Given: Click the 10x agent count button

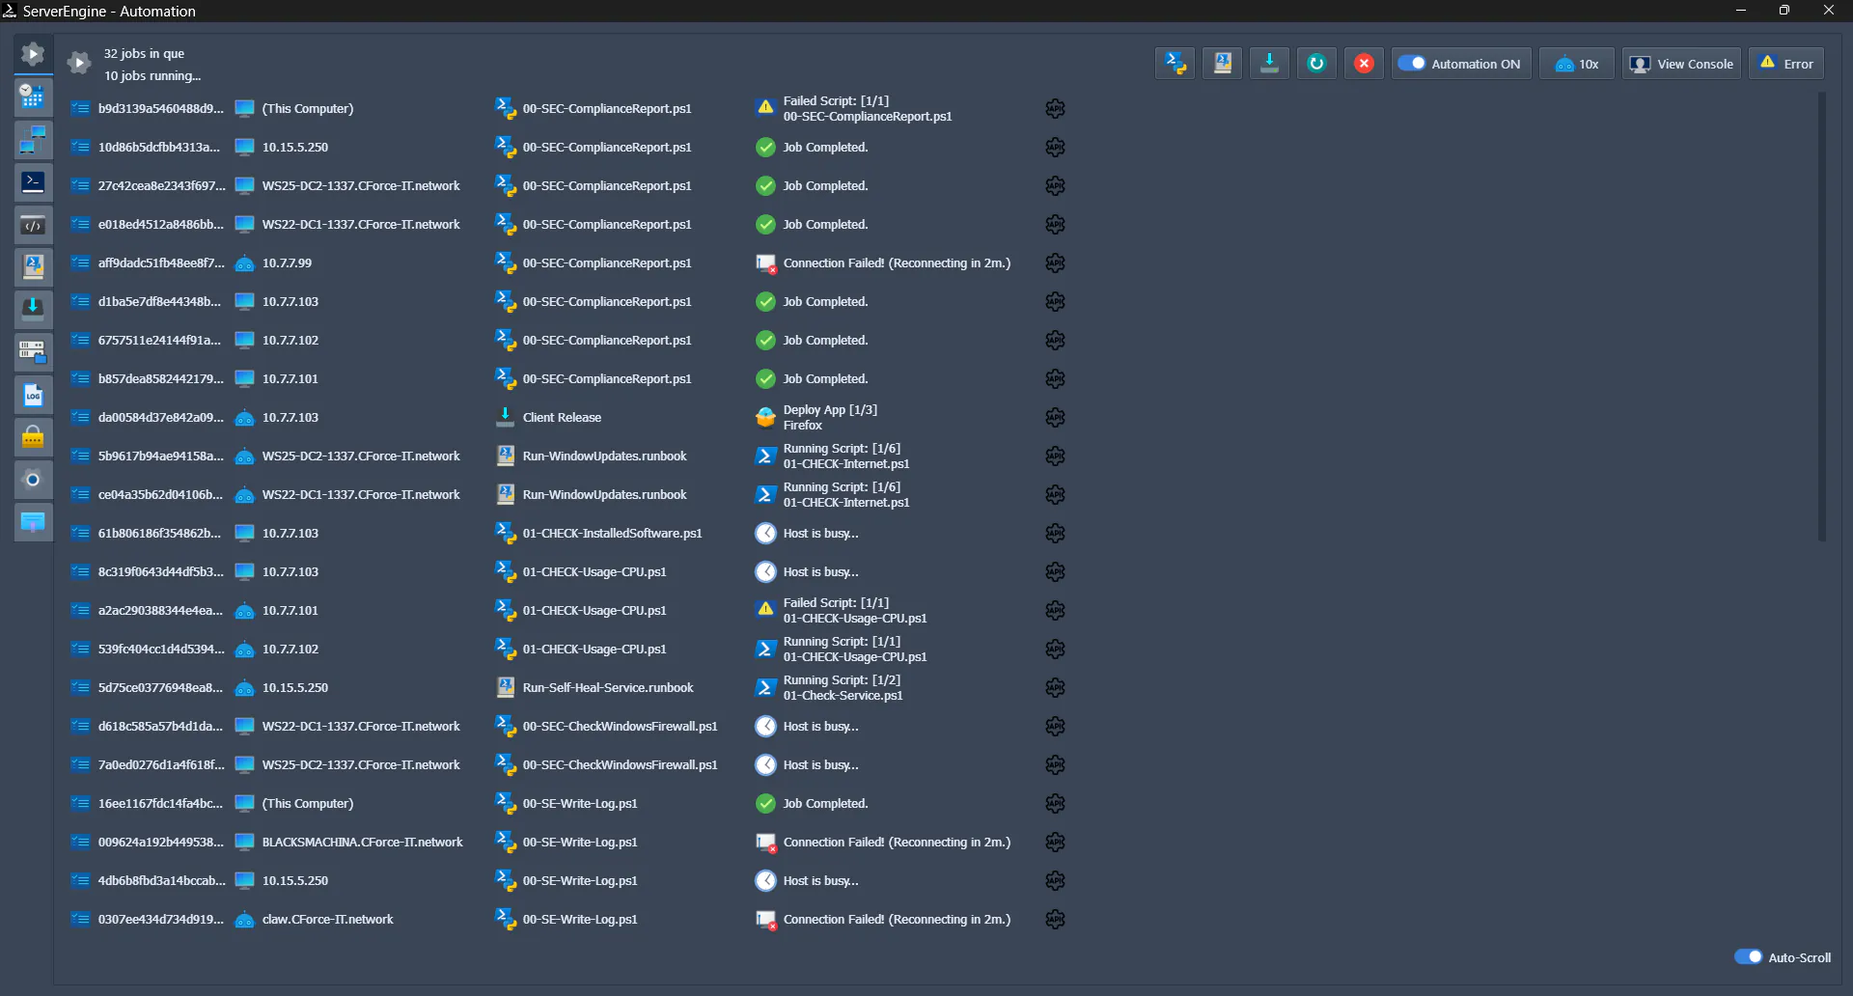Looking at the screenshot, I should 1576,64.
